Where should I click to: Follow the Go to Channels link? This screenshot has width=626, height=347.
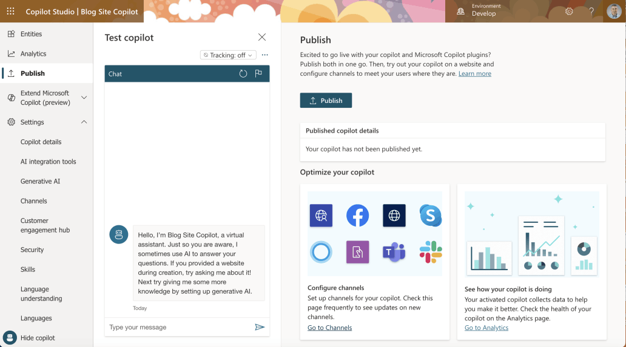329,328
